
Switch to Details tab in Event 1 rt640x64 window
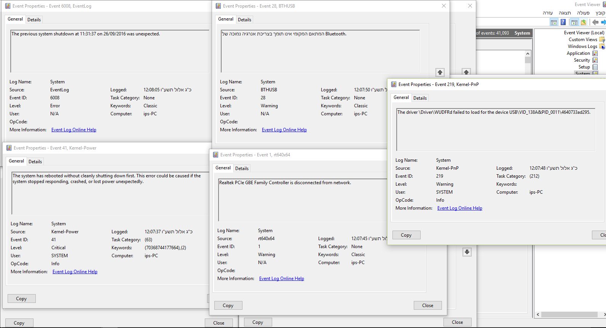[242, 169]
